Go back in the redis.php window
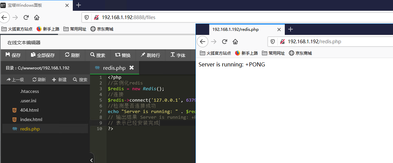Image resolution: width=393 pixels, height=163 pixels. point(203,42)
